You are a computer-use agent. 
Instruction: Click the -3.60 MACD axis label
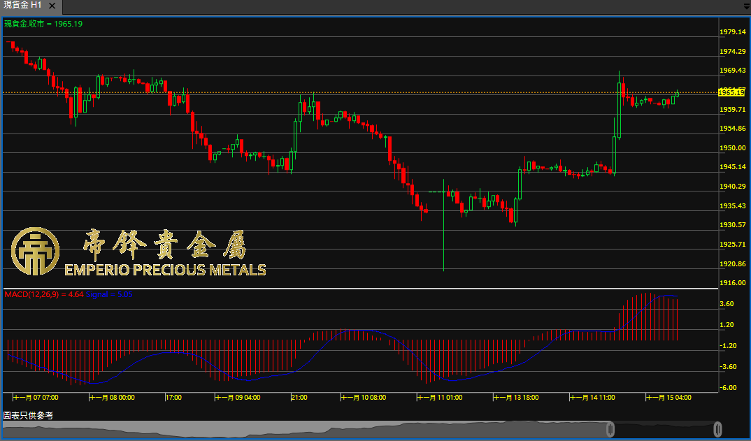tap(727, 366)
